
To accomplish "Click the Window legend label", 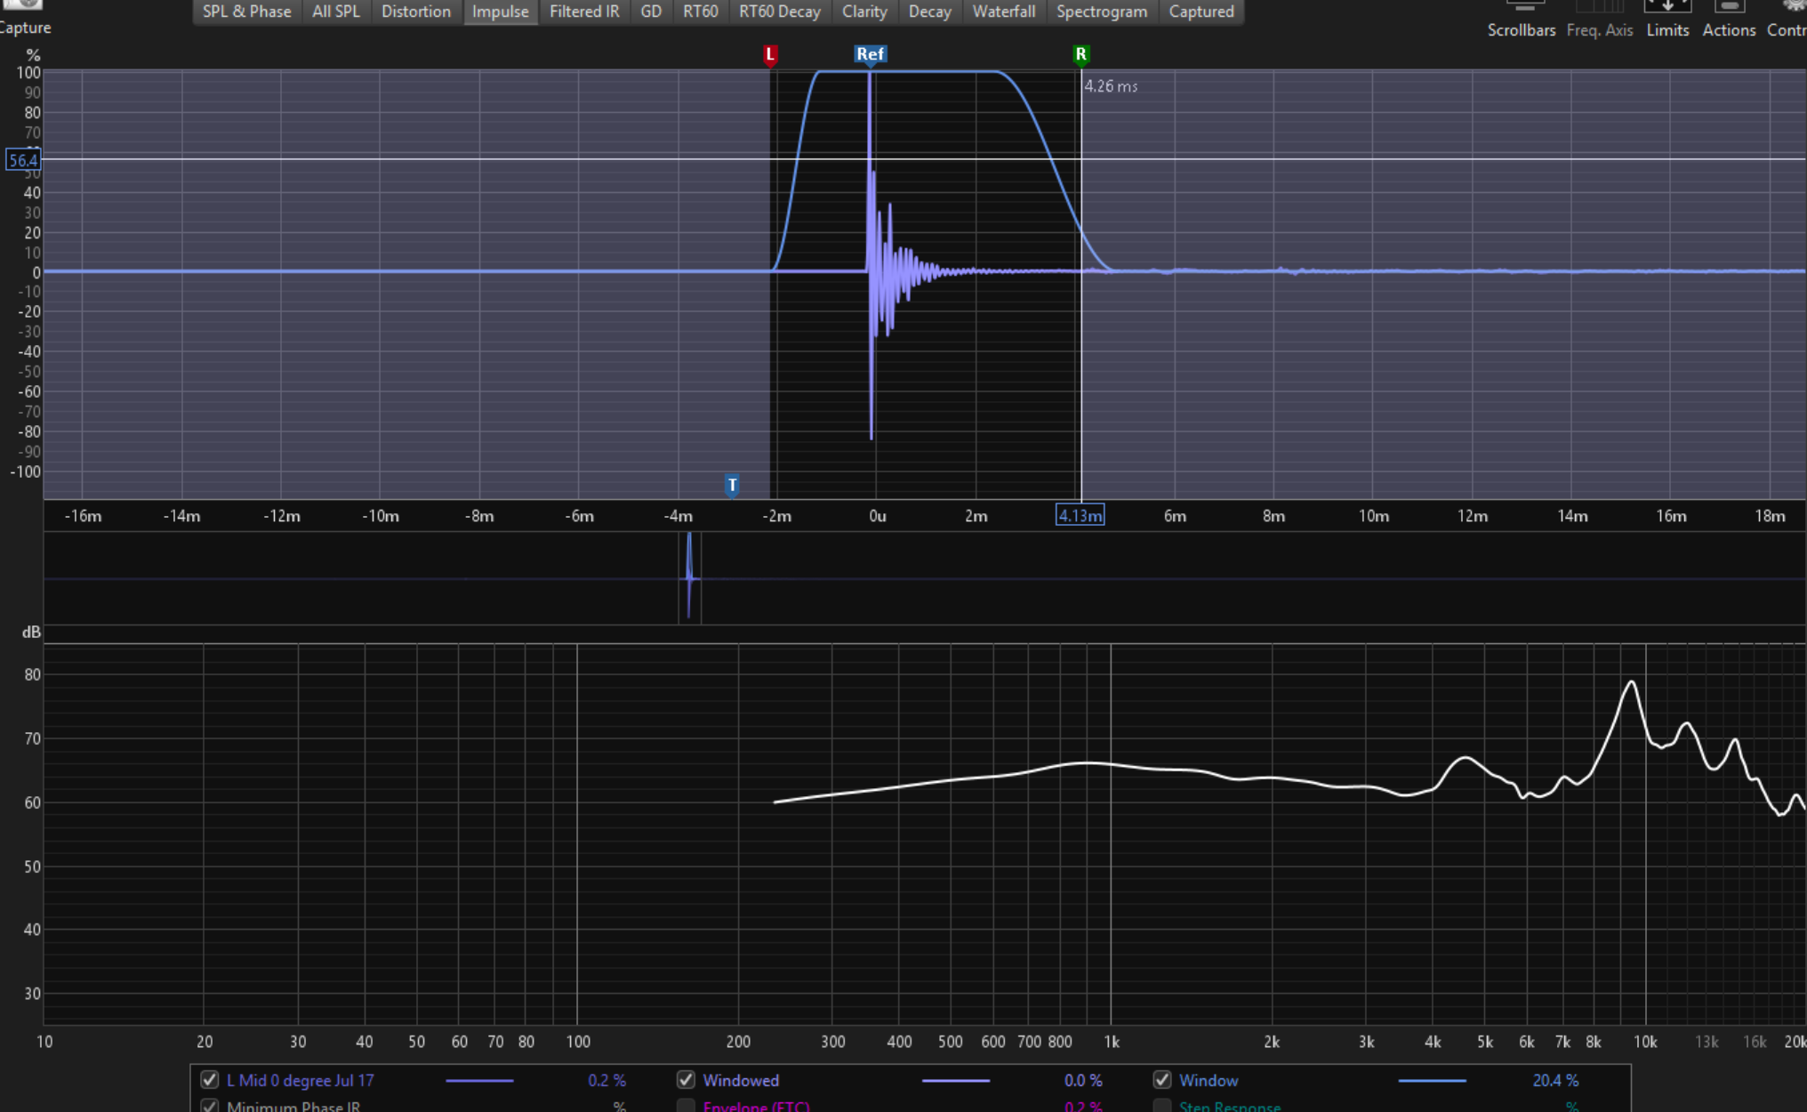I will (x=1209, y=1080).
